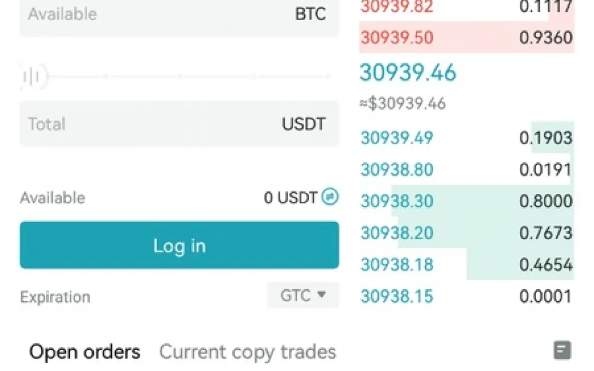Click the last price 30939.46

(x=408, y=73)
